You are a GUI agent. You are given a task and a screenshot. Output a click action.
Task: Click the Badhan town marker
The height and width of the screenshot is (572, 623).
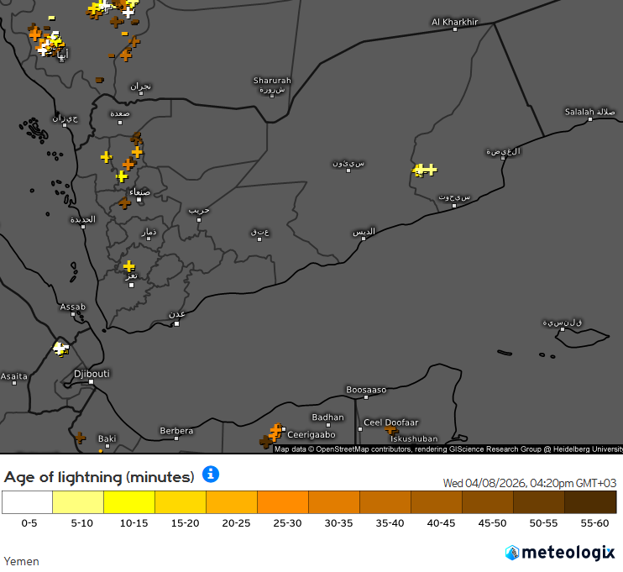[x=328, y=425]
